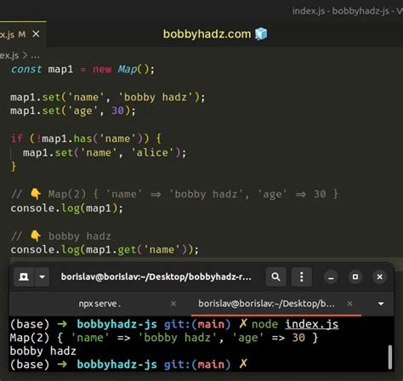Open new terminal tab icon
Viewport: 403px width, 381px height.
point(24,276)
